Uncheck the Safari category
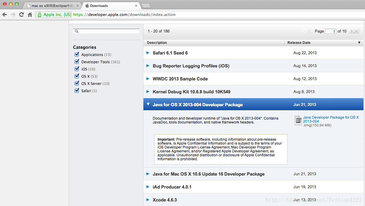The width and height of the screenshot is (365, 206). pos(77,90)
